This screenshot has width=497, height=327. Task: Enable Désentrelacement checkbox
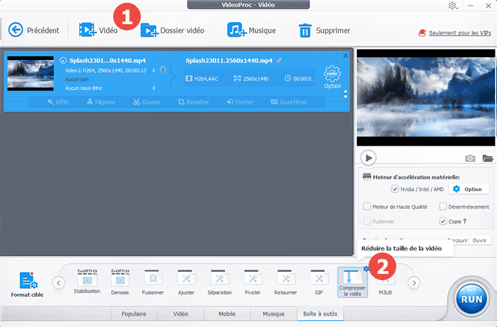point(442,206)
